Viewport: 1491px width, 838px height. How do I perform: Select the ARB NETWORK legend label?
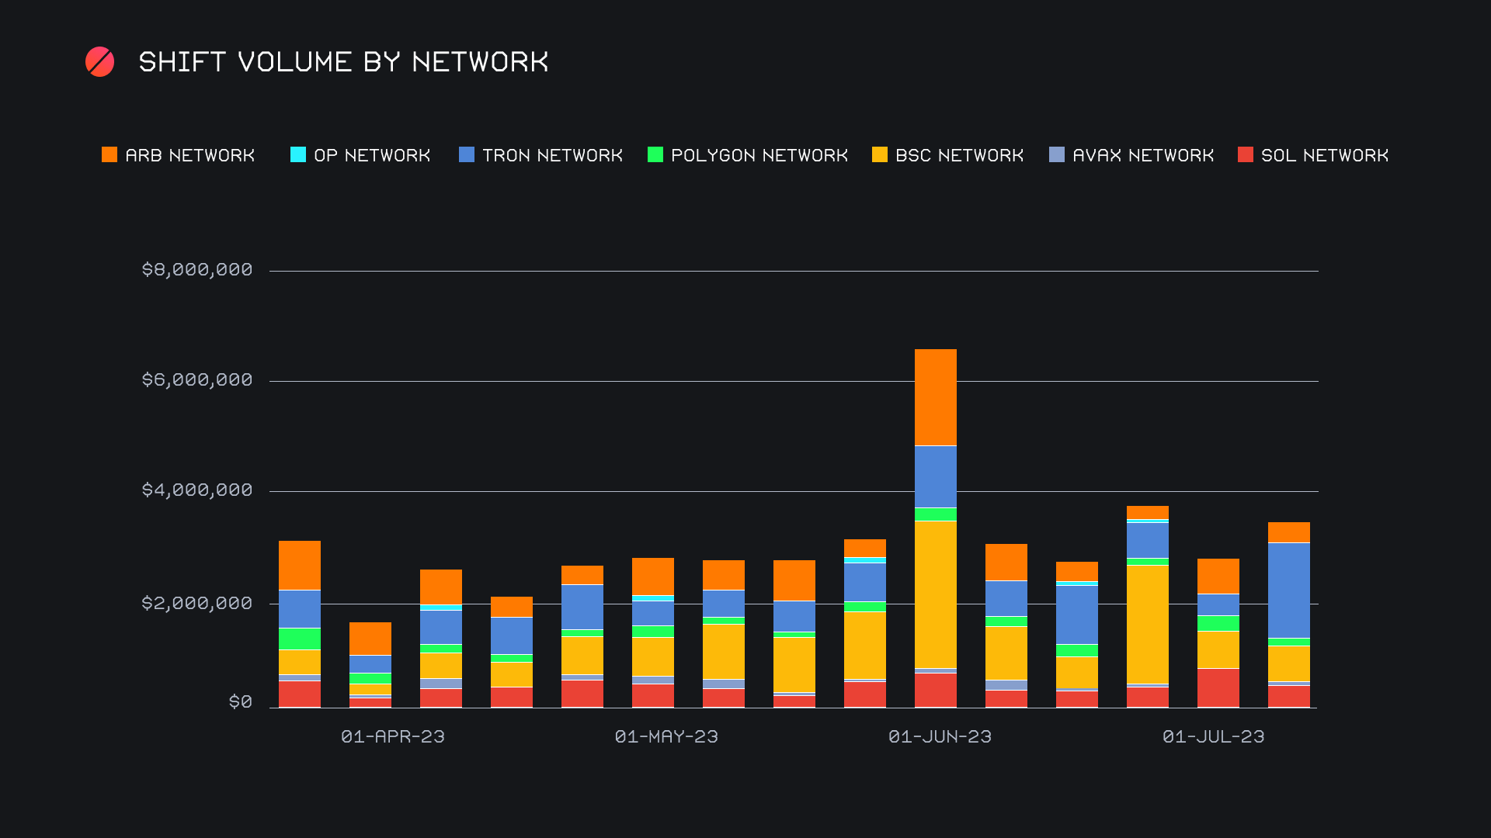point(190,155)
